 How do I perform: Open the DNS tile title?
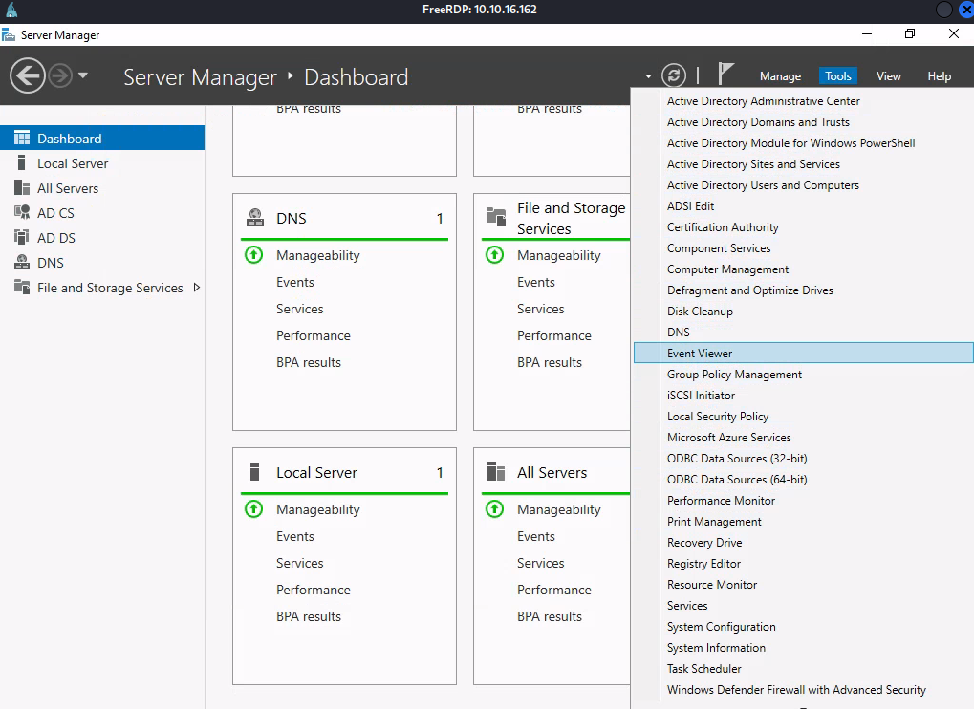pyautogui.click(x=292, y=219)
